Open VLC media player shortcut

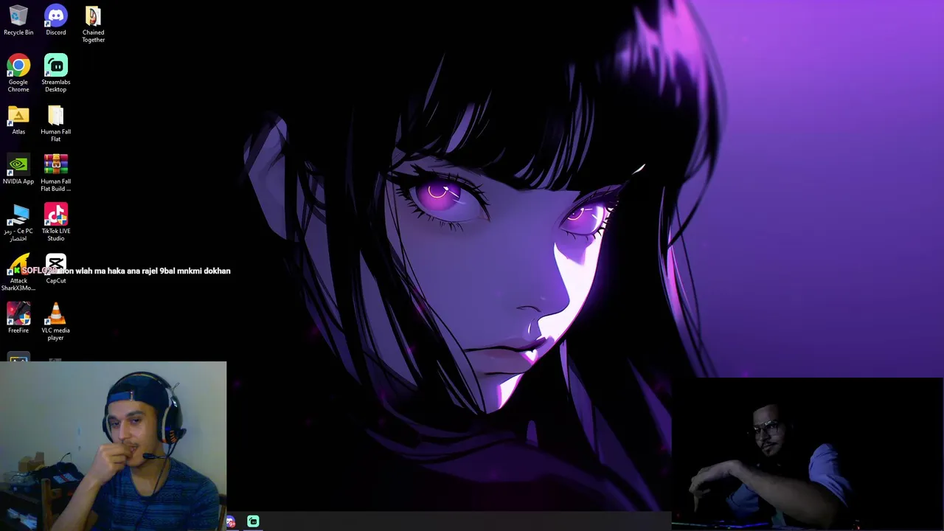(x=56, y=322)
